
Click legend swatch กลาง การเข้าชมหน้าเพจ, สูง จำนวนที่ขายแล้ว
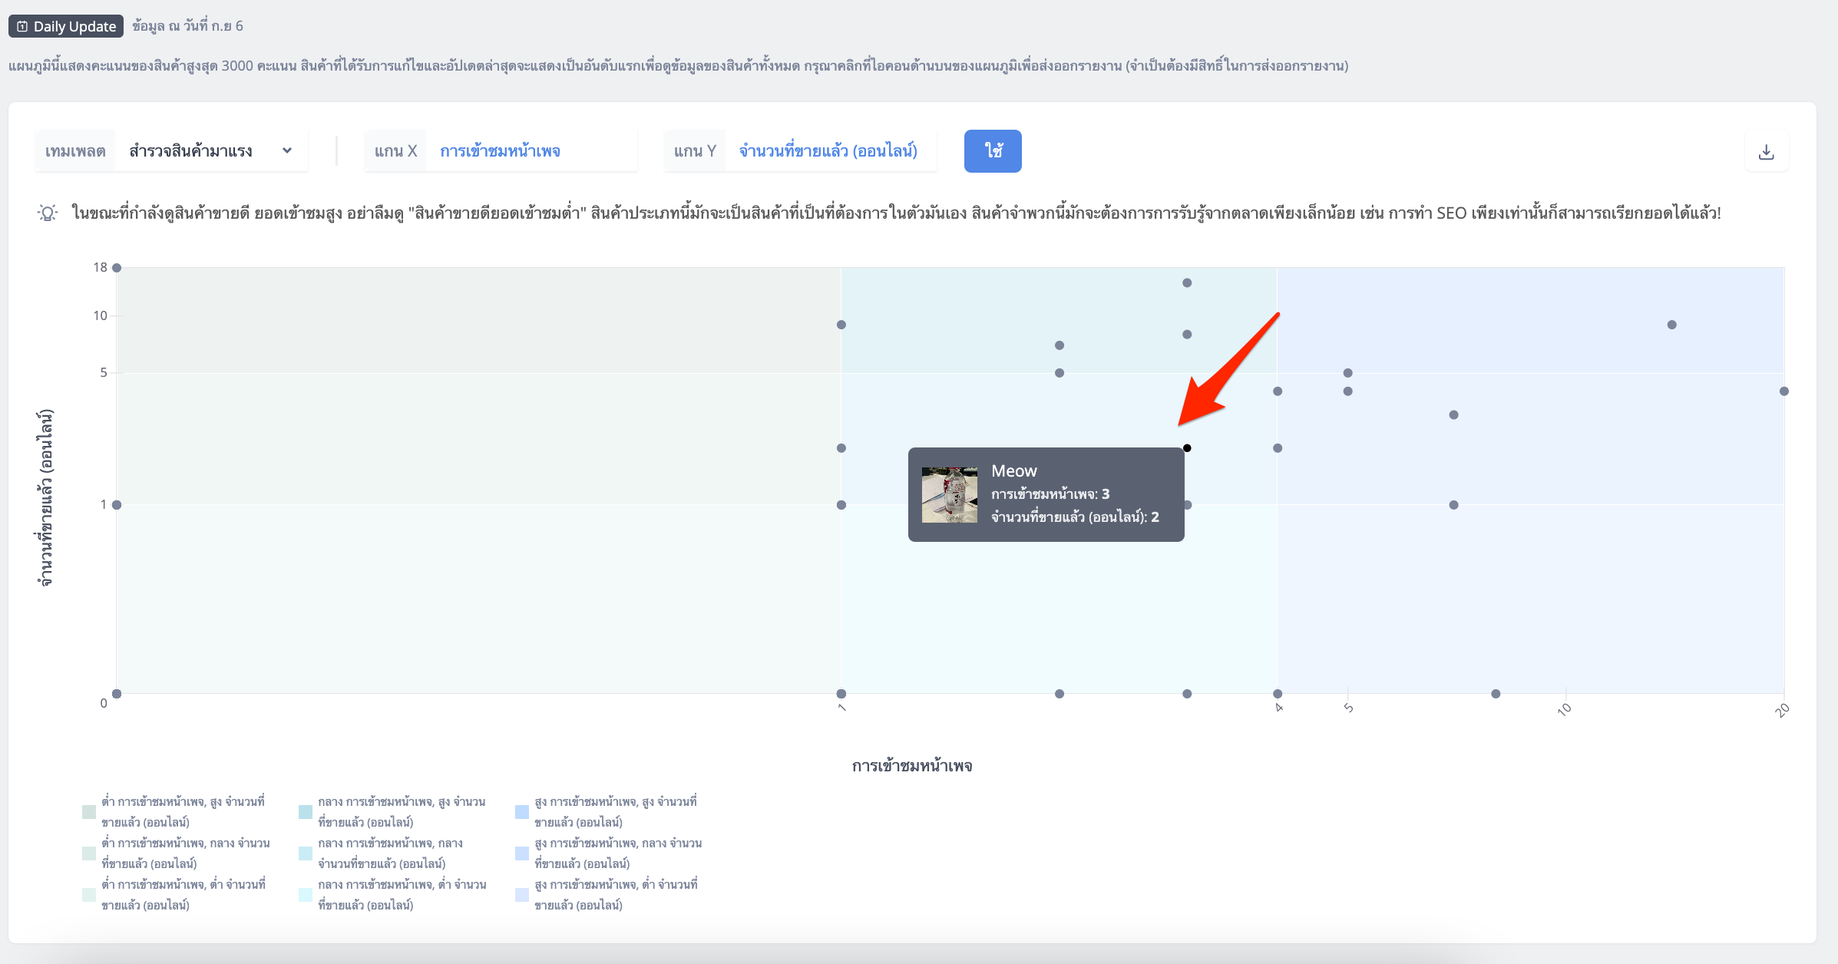pos(306,812)
